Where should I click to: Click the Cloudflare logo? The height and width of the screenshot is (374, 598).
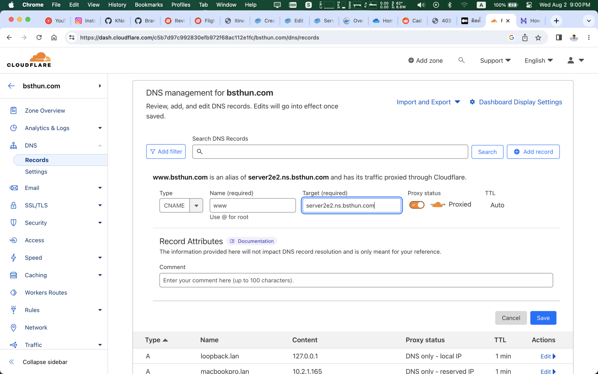[29, 60]
